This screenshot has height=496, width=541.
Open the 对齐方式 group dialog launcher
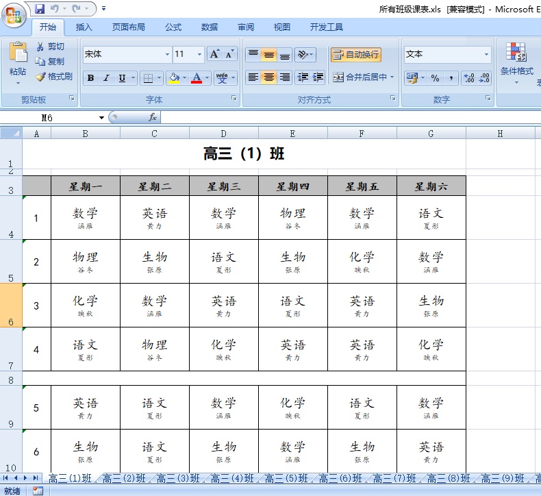393,99
